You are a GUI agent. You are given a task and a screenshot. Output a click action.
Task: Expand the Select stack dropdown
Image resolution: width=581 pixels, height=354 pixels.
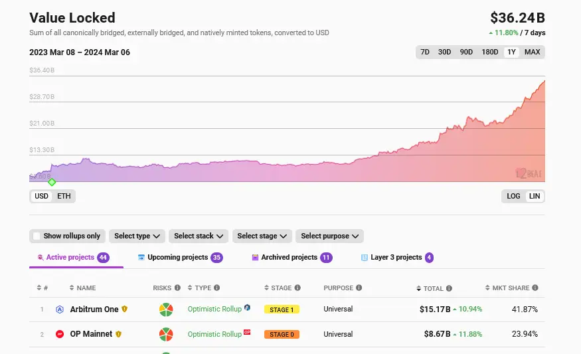pyautogui.click(x=199, y=236)
